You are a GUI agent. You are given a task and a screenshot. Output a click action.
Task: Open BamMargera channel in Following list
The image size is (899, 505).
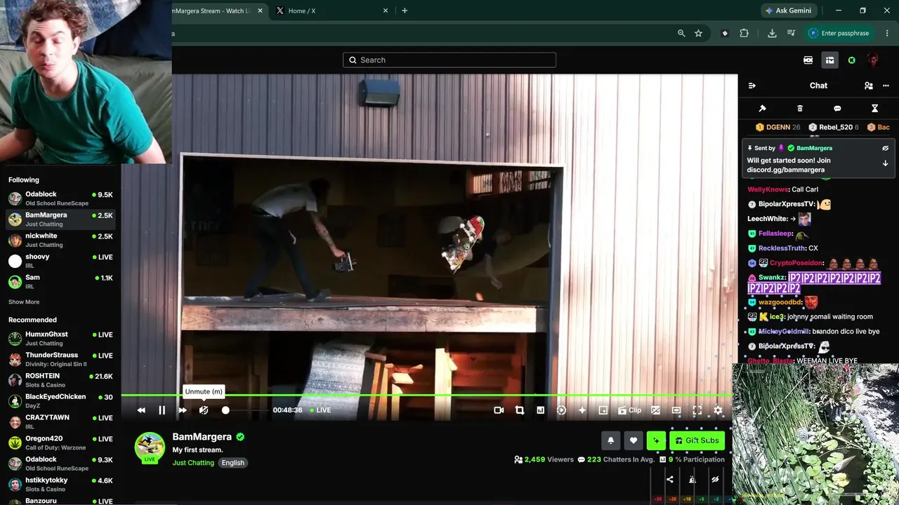pos(60,219)
